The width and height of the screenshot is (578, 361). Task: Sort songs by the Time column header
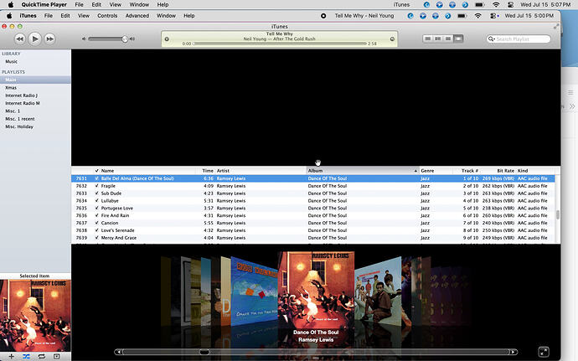206,171
